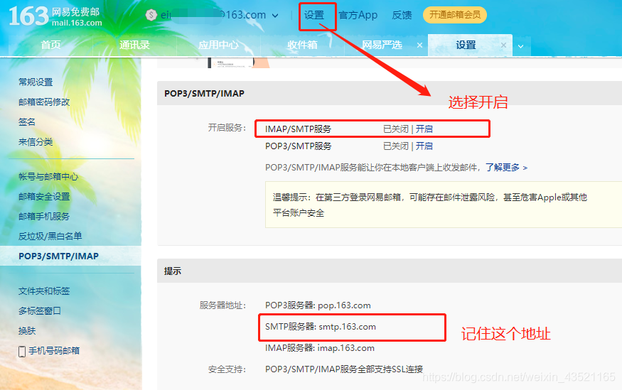622x390 pixels.
Task: Open 邮箱手机服务 in the sidebar
Action: pyautogui.click(x=44, y=216)
